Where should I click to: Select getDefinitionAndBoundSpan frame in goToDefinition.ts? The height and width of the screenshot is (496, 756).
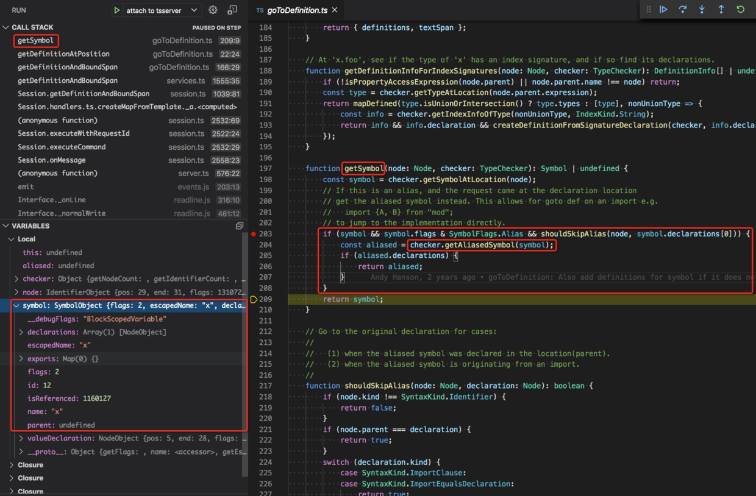click(124, 67)
